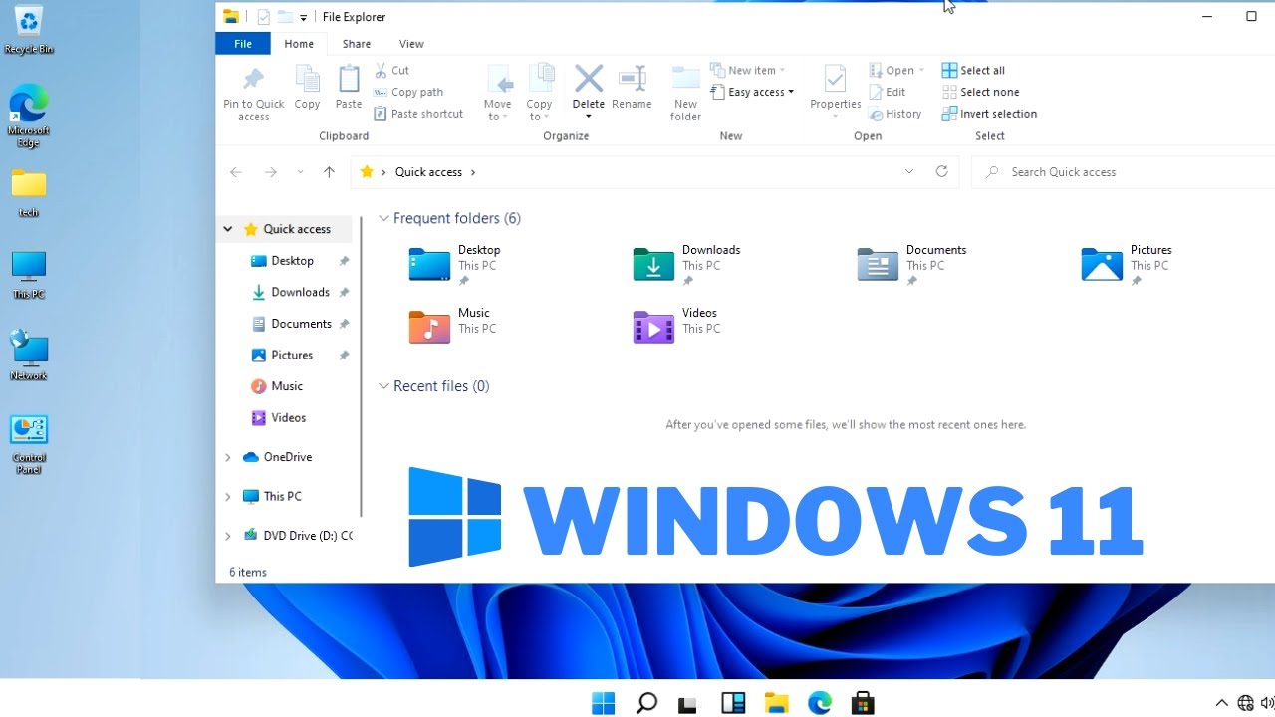1275x717 pixels.
Task: Expand the address bar history dropdown
Action: (908, 171)
